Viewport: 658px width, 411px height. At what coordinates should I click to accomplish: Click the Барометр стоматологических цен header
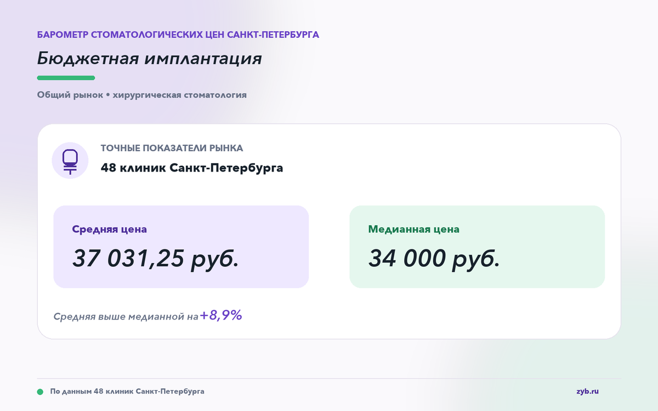(x=178, y=35)
